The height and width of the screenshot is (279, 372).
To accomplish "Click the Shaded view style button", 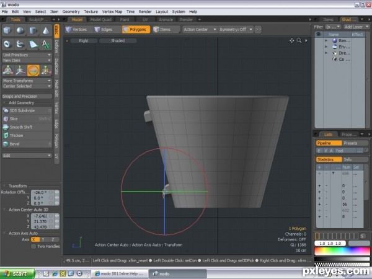I will tap(118, 40).
